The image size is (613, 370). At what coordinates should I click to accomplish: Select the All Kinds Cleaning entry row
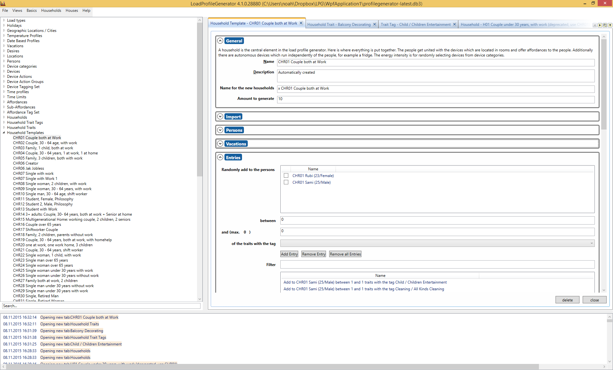coord(364,289)
